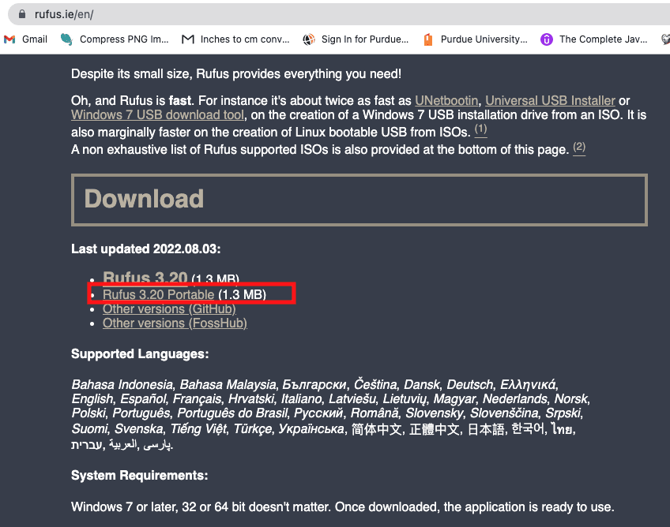Click the Complete Java bookmark purple icon
The image size is (670, 527).
[x=547, y=39]
